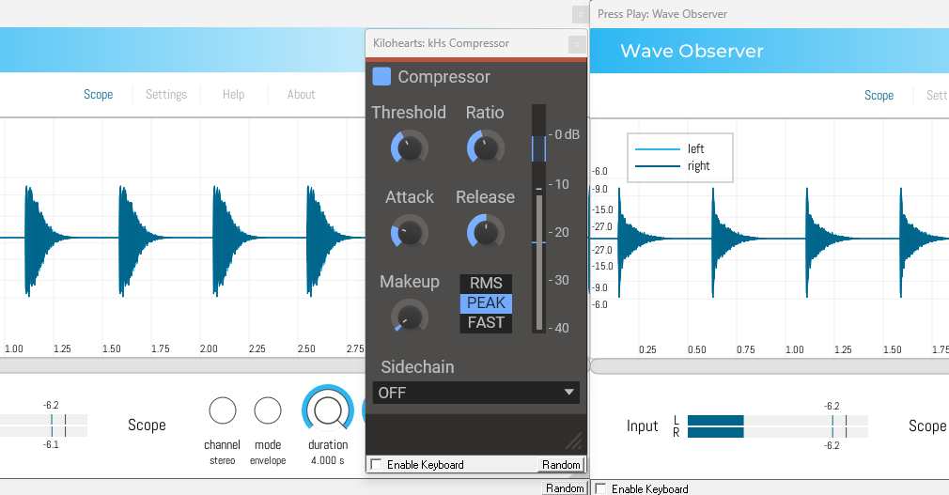Open the Sidechain OFF dropdown
Screen dimensions: 949x495
tap(475, 393)
